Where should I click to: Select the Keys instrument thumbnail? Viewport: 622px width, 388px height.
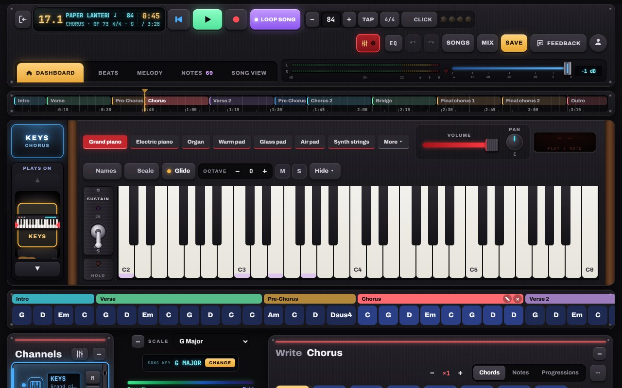coord(37,225)
